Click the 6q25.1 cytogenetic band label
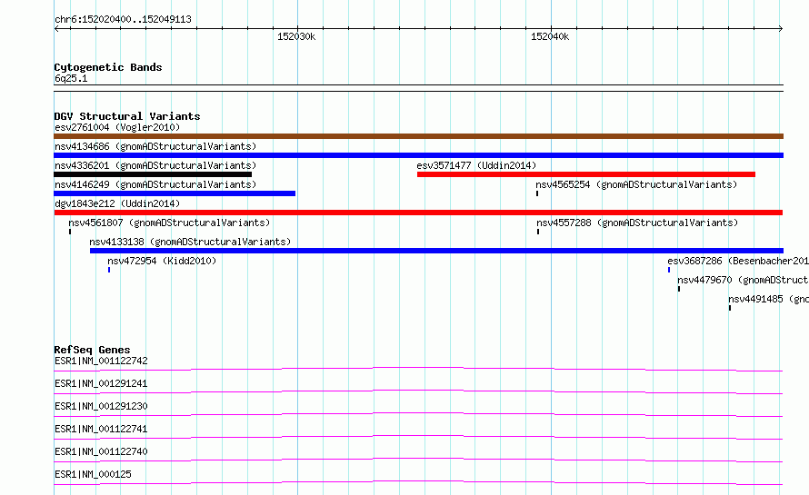 tap(71, 78)
